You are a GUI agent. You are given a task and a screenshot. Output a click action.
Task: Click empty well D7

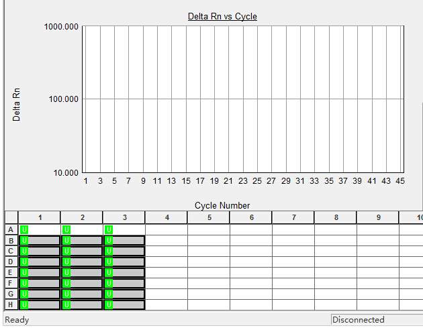293,262
